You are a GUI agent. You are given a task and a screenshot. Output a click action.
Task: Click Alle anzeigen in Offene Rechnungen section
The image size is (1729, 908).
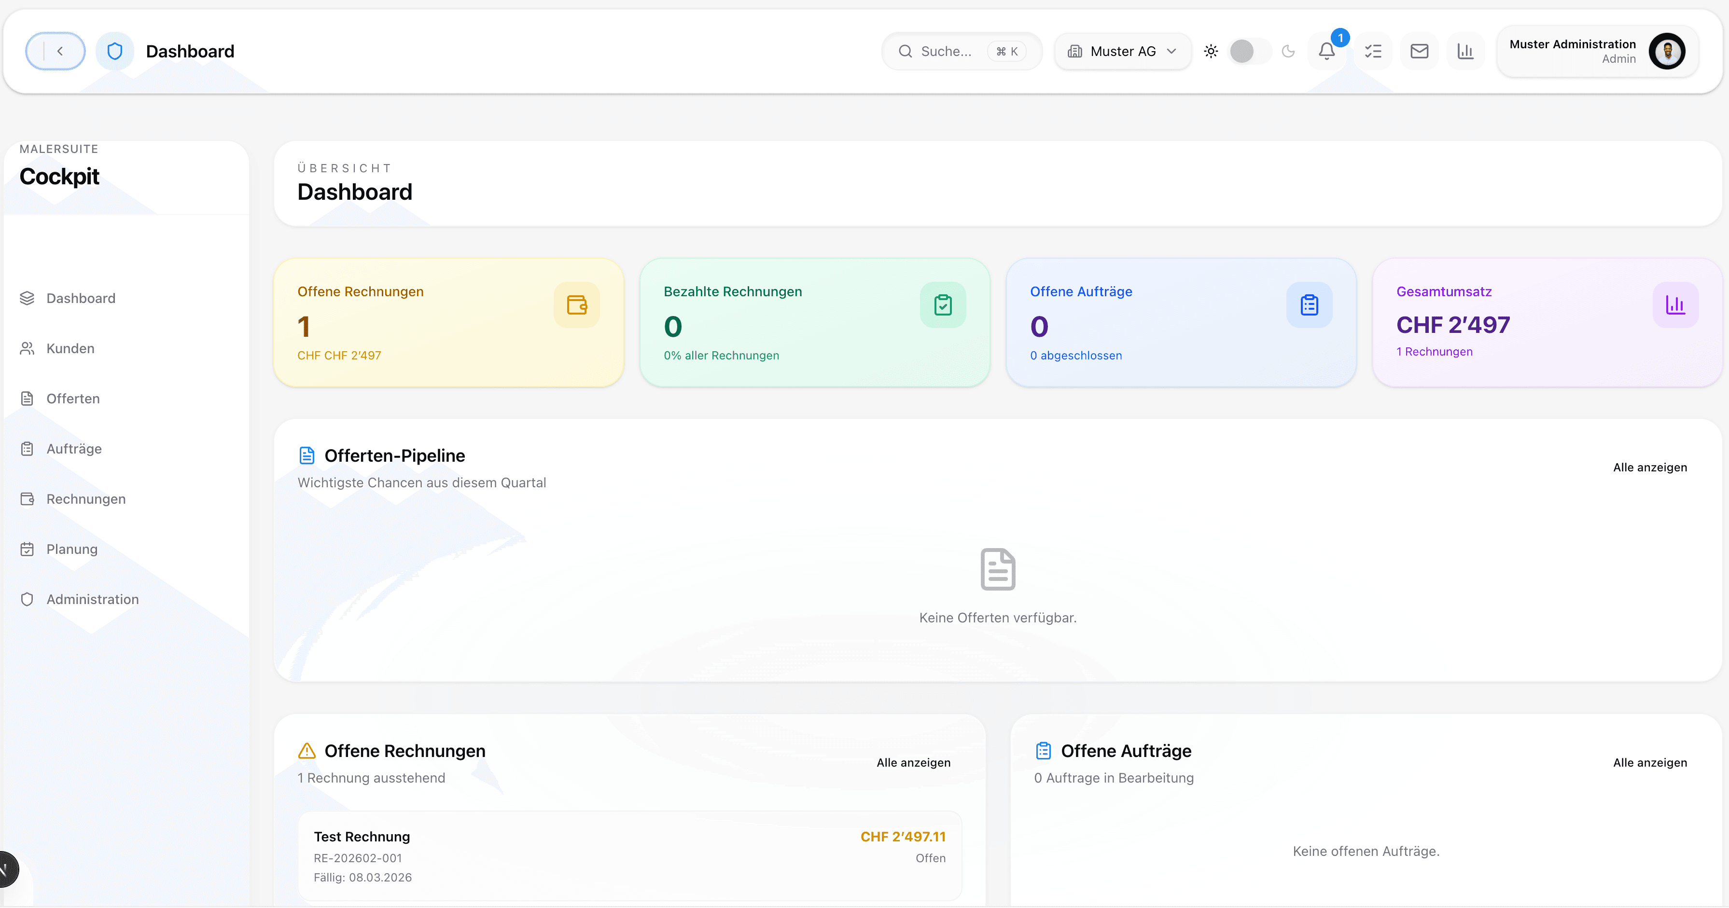tap(914, 762)
